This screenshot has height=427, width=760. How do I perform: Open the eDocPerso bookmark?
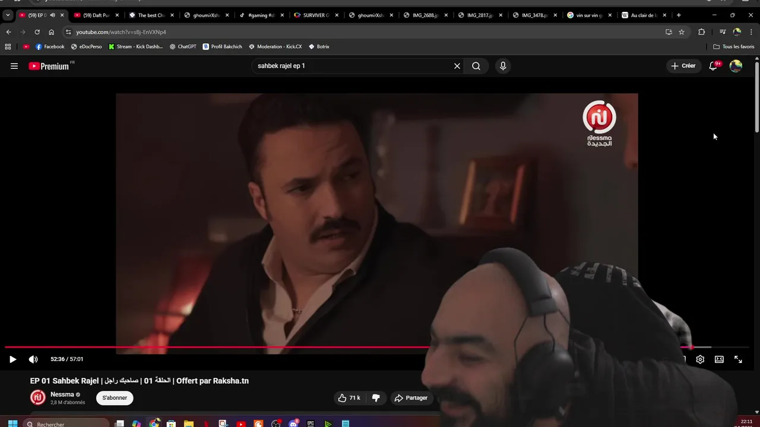click(x=86, y=46)
